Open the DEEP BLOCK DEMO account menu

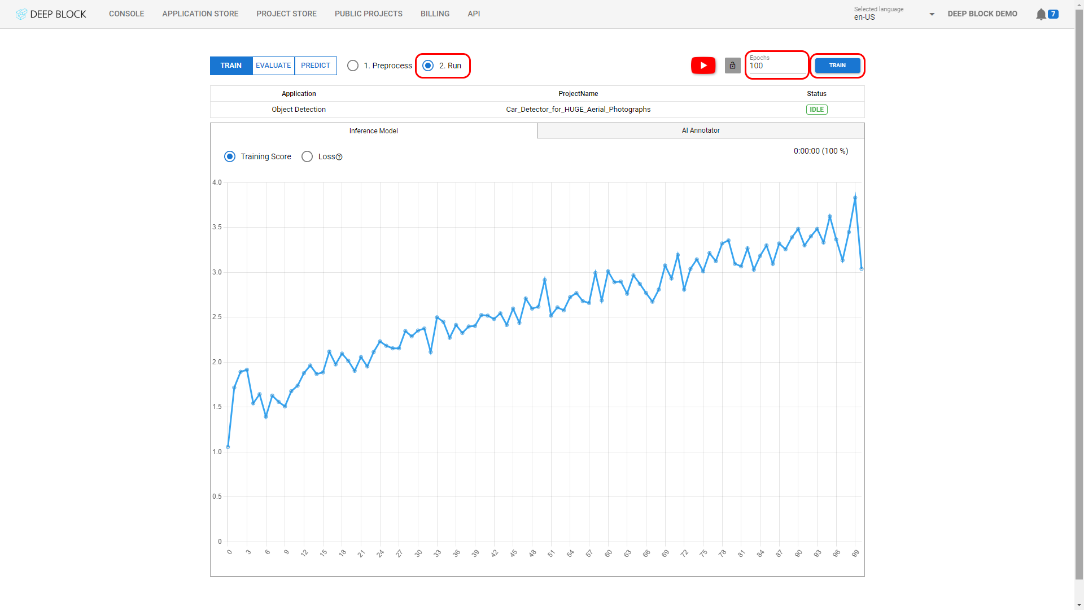pyautogui.click(x=982, y=14)
